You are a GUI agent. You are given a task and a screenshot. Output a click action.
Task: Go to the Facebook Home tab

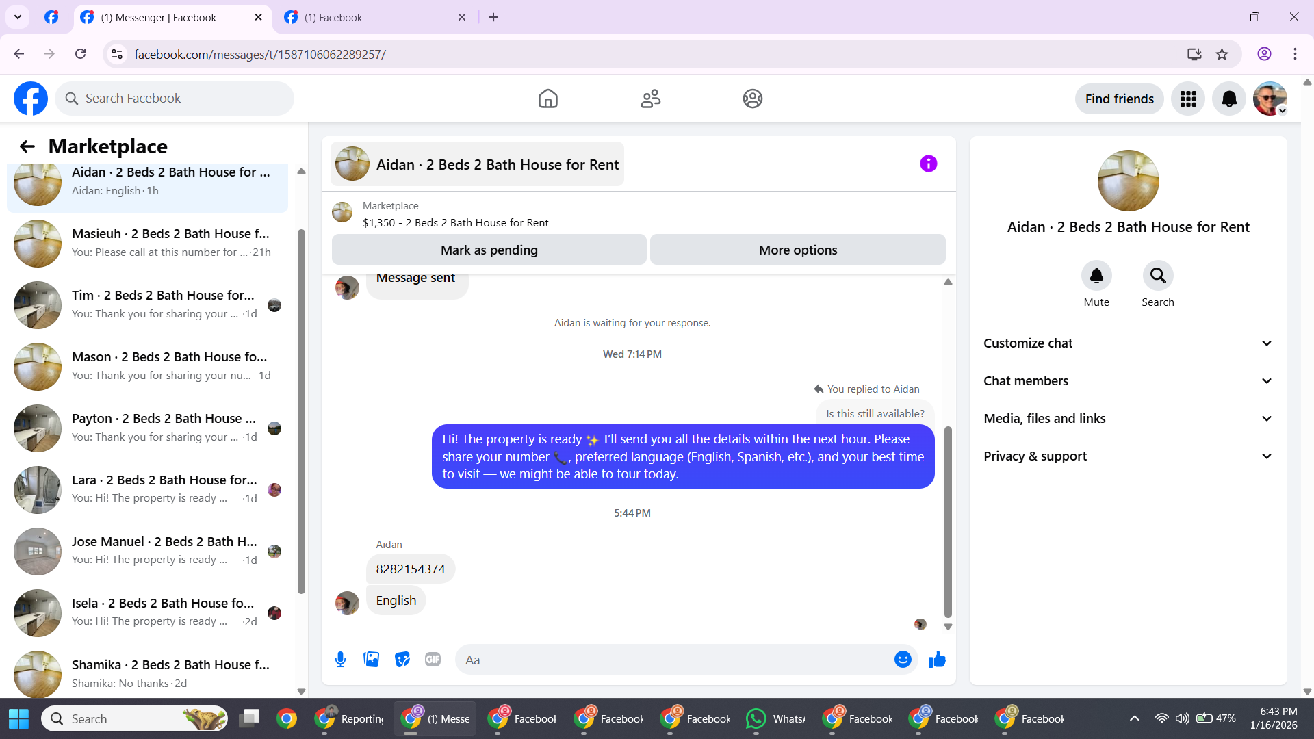pyautogui.click(x=547, y=99)
